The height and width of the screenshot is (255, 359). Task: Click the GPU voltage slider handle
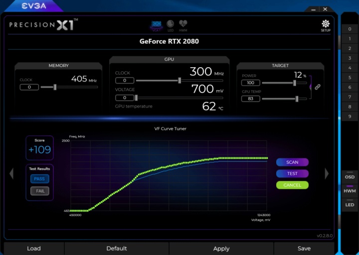click(136, 98)
